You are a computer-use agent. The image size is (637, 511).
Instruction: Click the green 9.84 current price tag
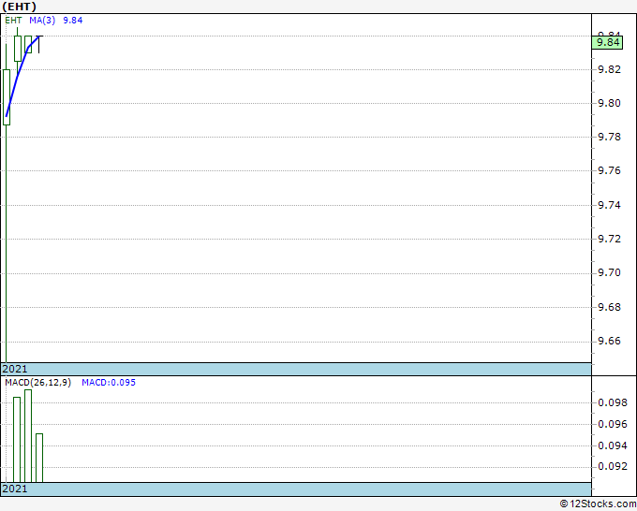pos(607,42)
